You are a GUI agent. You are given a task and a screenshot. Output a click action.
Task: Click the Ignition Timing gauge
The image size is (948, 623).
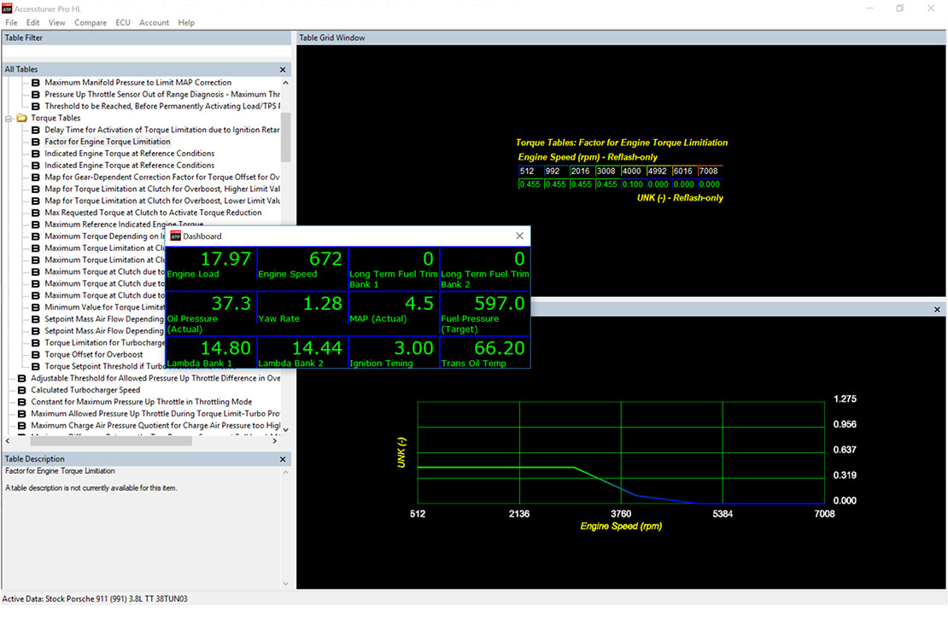click(394, 352)
